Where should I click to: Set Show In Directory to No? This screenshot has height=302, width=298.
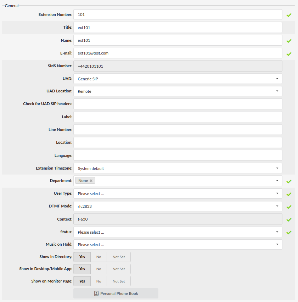pyautogui.click(x=99, y=257)
